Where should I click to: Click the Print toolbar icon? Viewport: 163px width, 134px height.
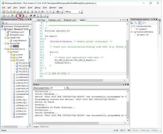24,12
